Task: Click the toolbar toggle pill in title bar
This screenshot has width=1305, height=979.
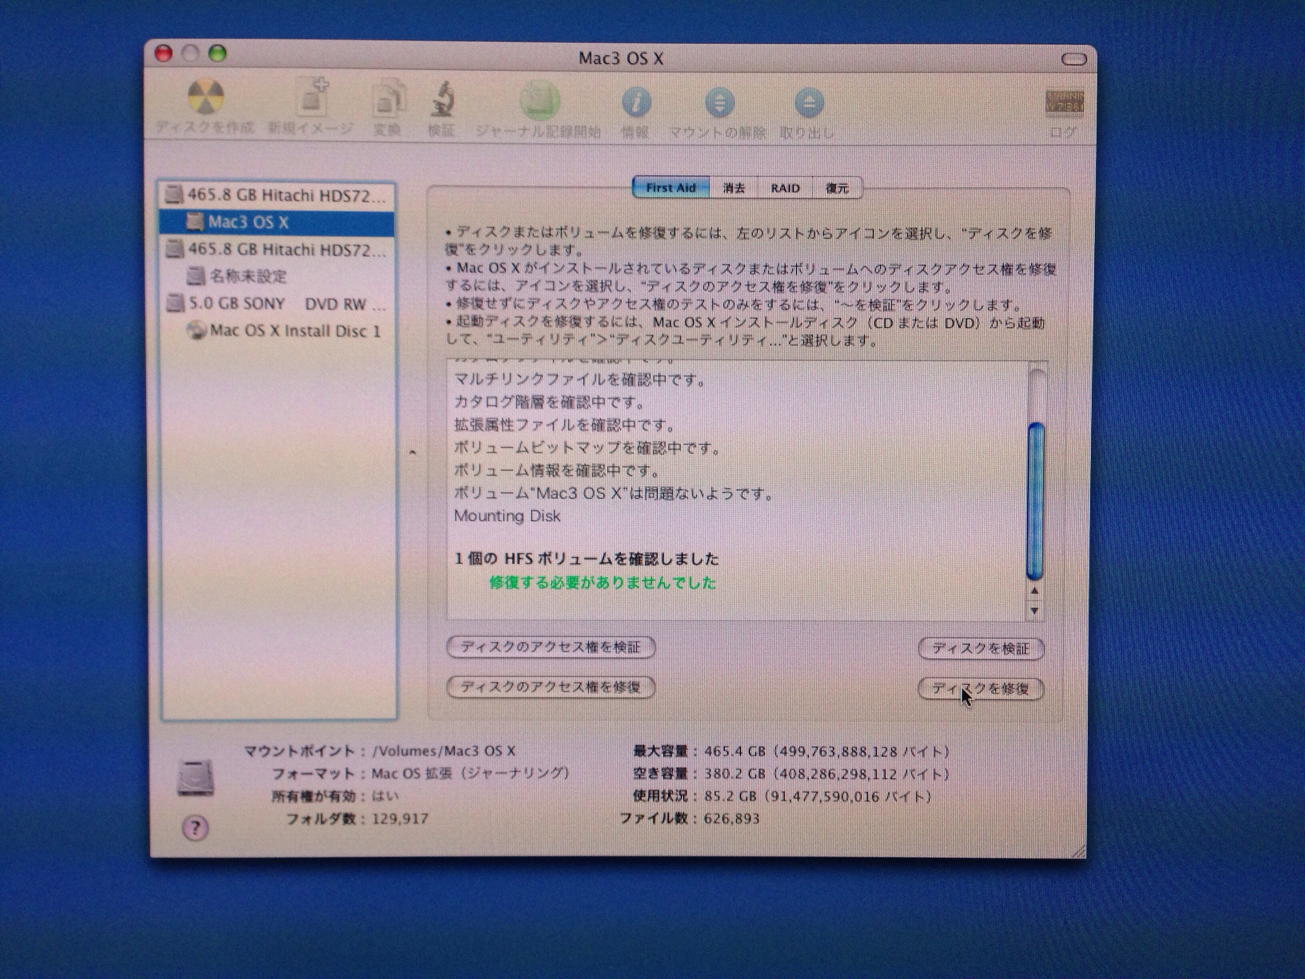Action: [x=1073, y=59]
